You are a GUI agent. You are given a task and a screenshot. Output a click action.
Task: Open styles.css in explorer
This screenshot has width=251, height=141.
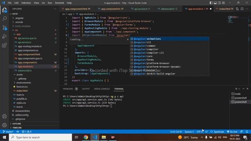[21, 103]
